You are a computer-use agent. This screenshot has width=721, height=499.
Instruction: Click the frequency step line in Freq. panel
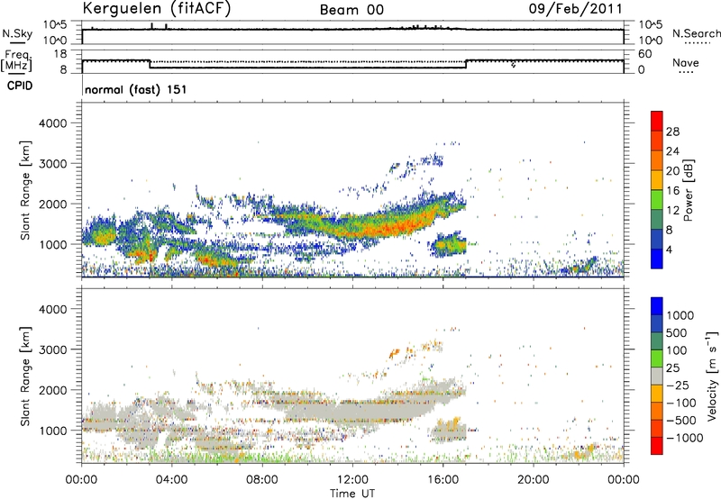click(308, 68)
